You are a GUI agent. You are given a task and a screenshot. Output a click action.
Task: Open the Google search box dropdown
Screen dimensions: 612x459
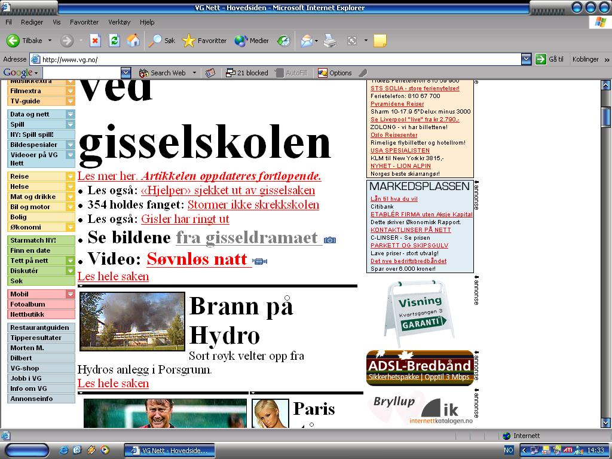coord(126,73)
